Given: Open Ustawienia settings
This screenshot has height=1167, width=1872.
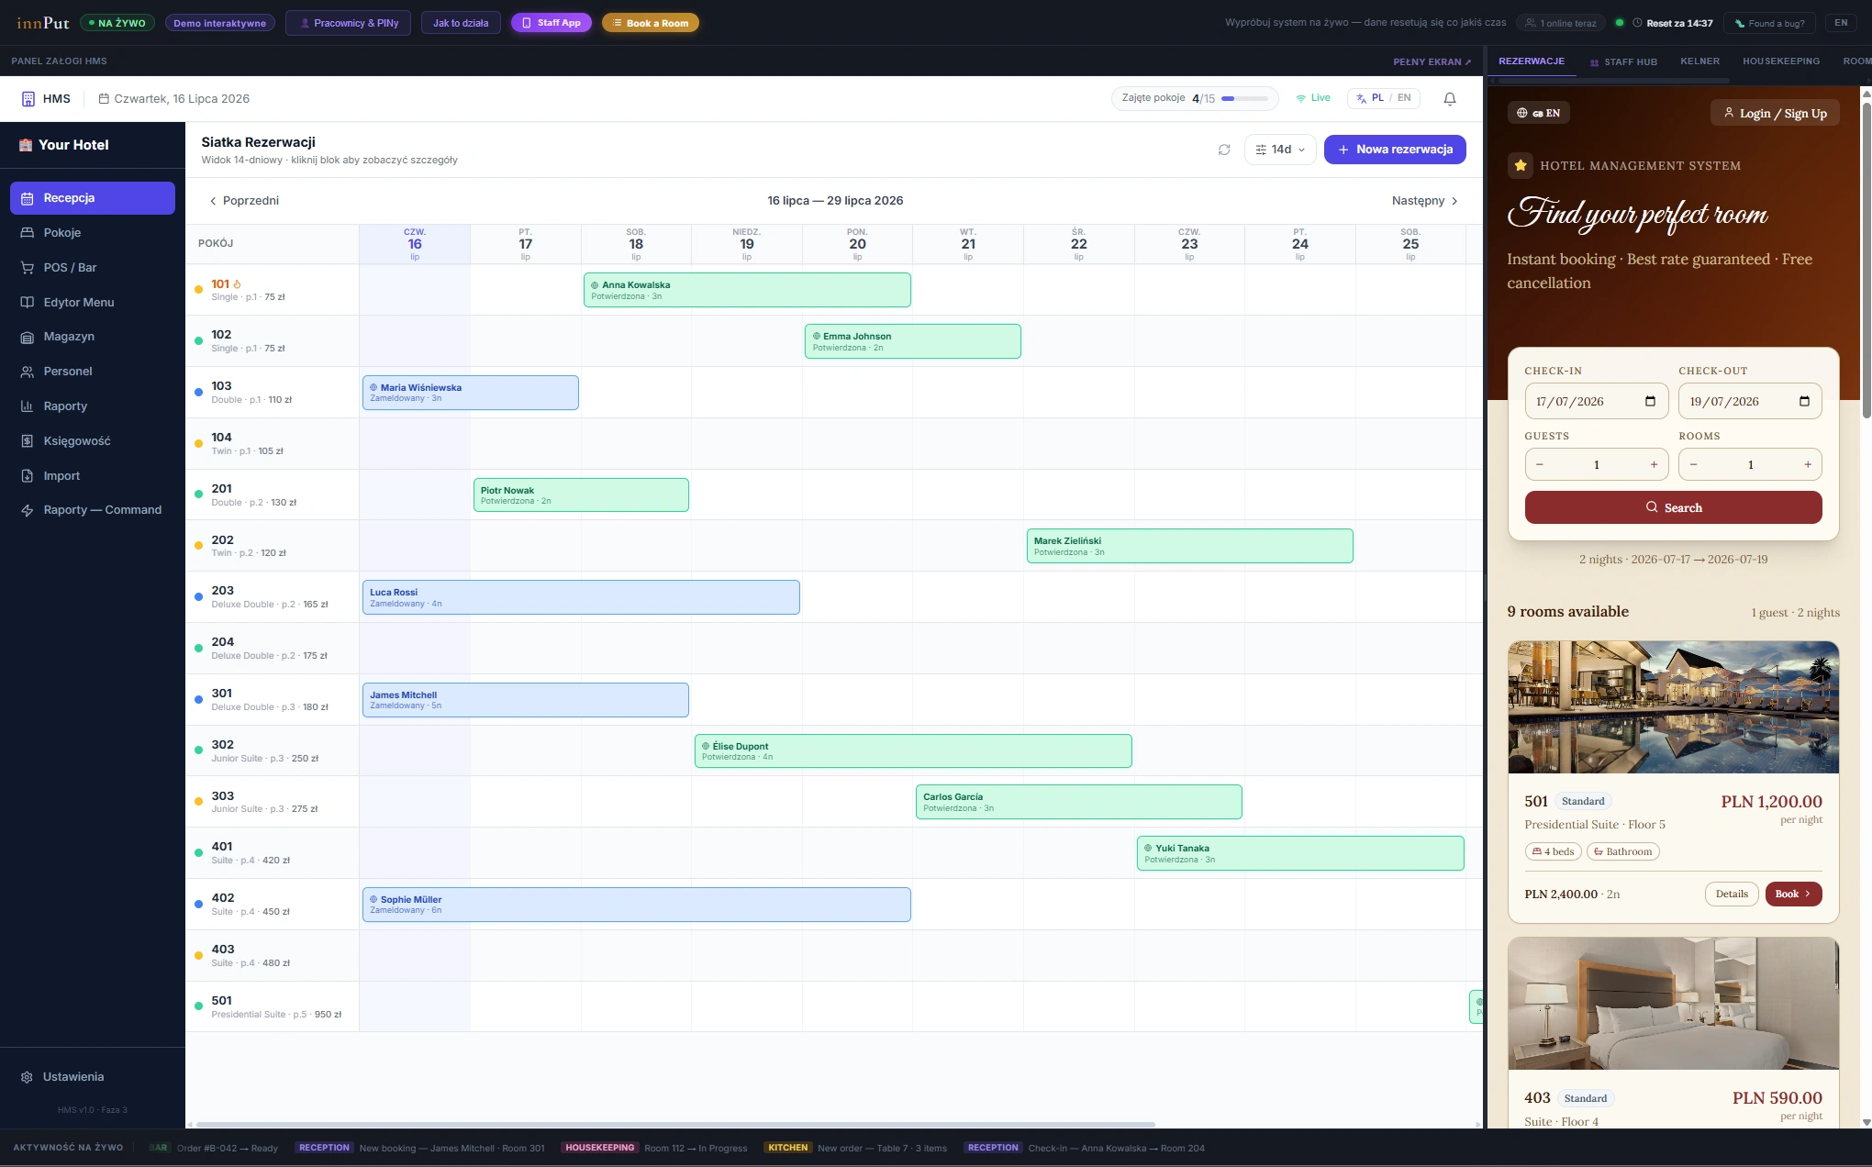Looking at the screenshot, I should (x=93, y=1077).
